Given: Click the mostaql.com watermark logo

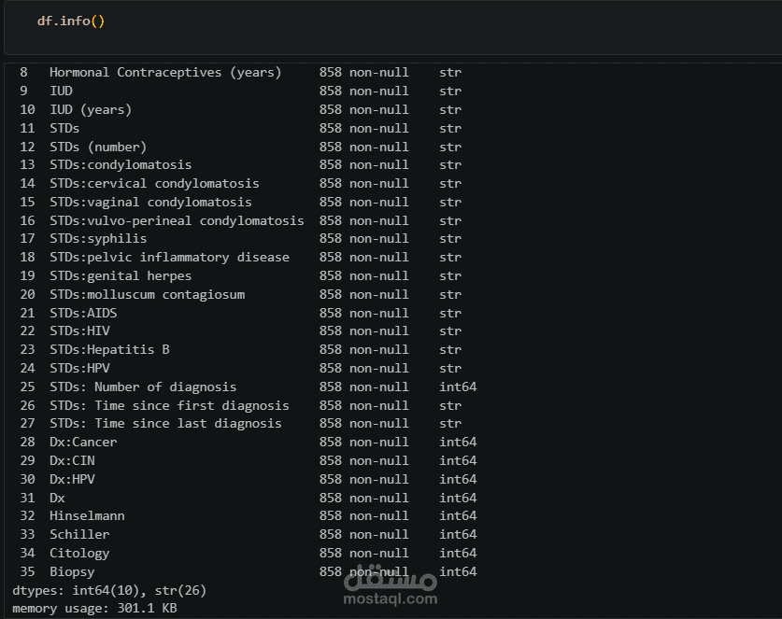Looking at the screenshot, I should tap(390, 586).
